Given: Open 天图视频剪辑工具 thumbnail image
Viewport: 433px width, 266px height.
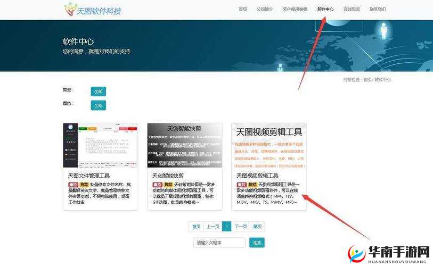Looking at the screenshot, I should 269,145.
